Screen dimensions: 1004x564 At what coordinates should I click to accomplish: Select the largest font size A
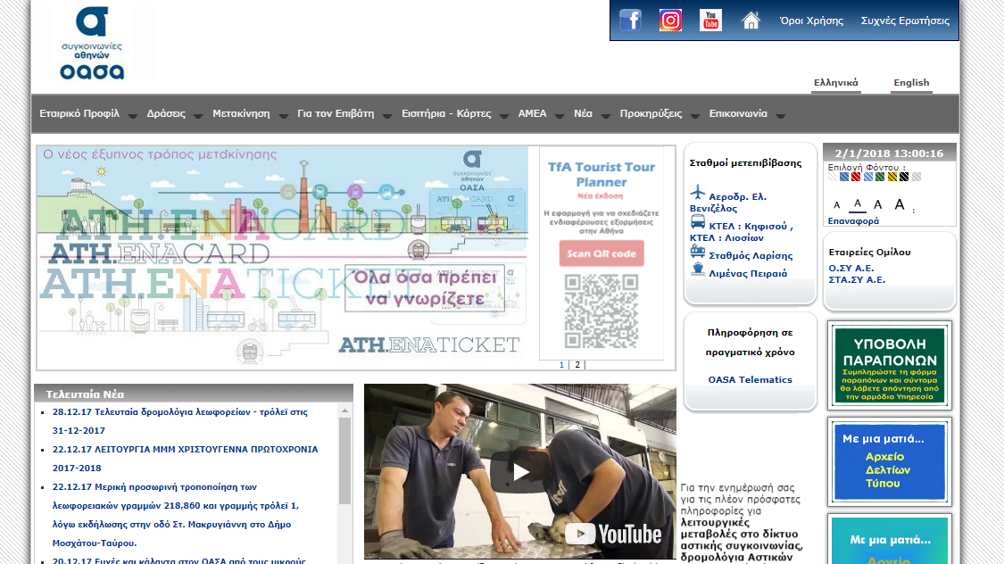pyautogui.click(x=900, y=204)
